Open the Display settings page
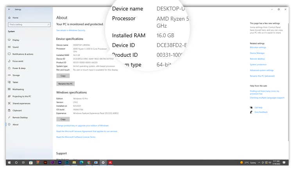Viewport: 293px width, 171px height. point(16,40)
